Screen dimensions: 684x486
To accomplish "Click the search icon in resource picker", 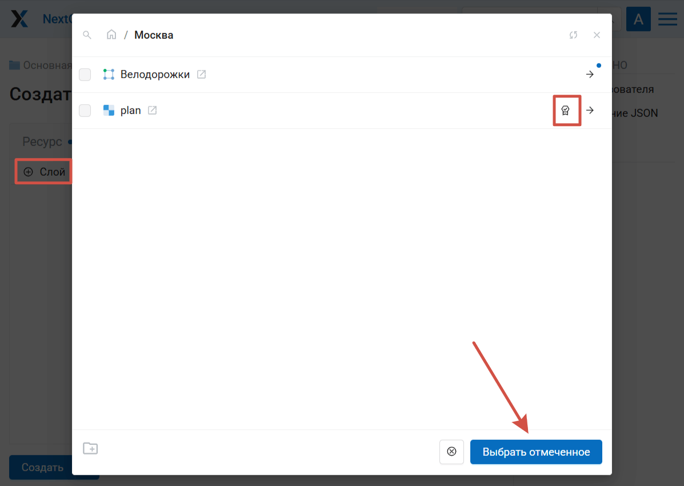I will (x=87, y=35).
